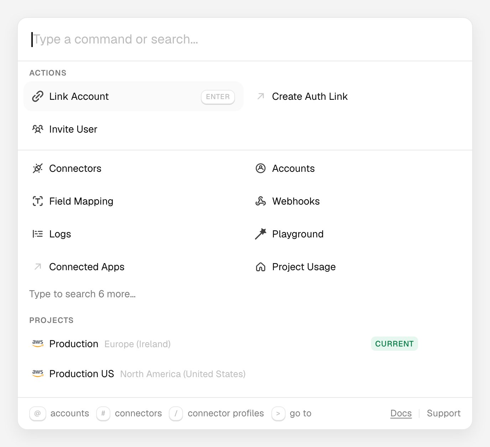Click the Logs list icon
490x447 pixels.
38,234
